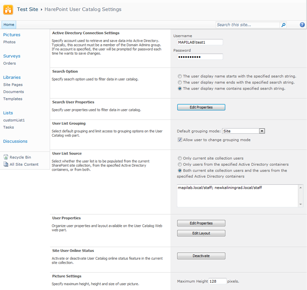Open the Default grouping mode dropdown
Screen dimensions: 307x290
click(x=262, y=131)
